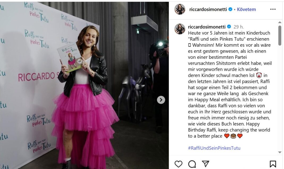284x169 pixels.
Task: Click the header verified badge
Action: click(x=230, y=9)
